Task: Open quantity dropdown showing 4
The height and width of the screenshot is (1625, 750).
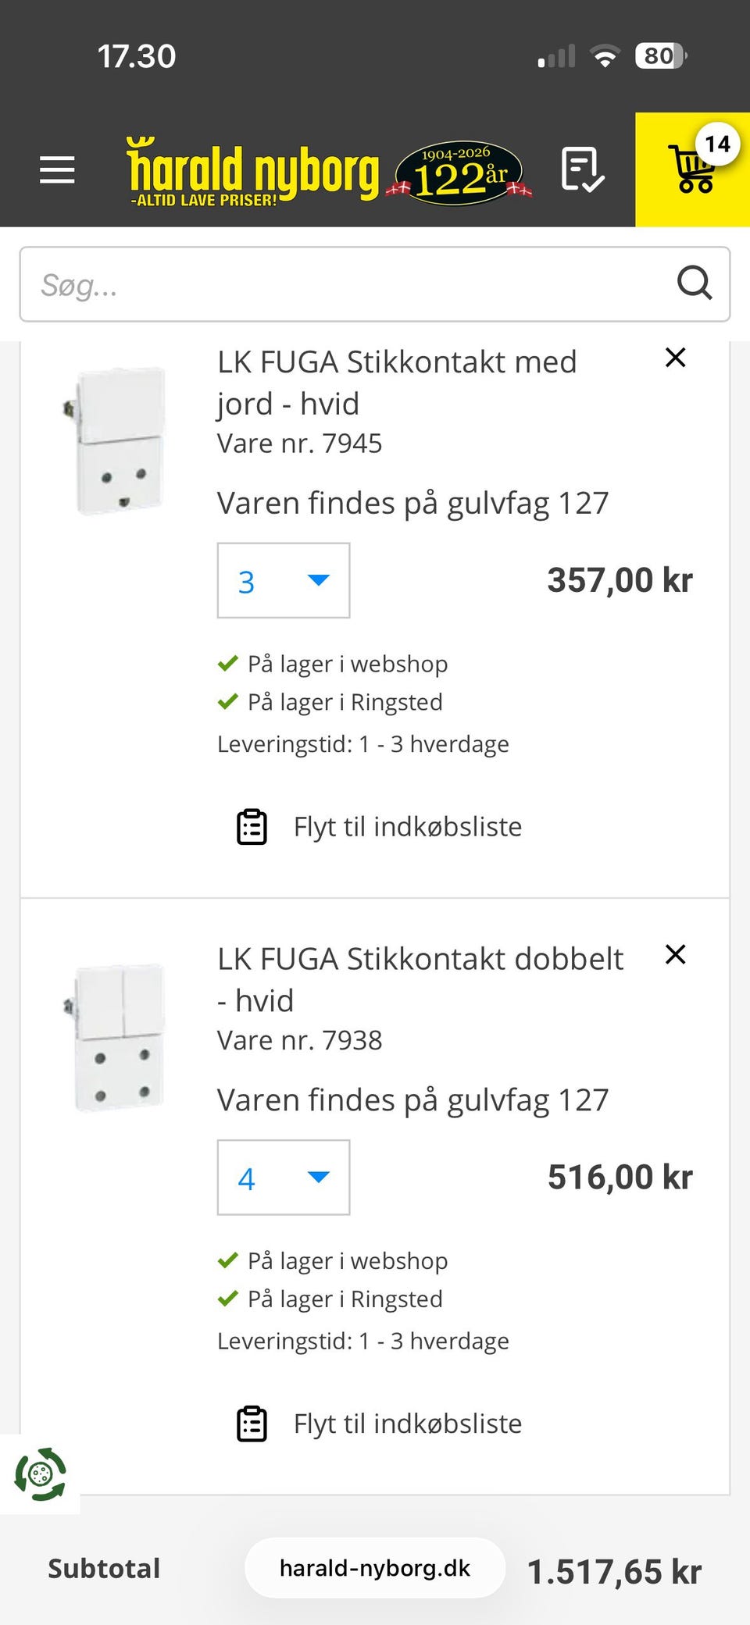Action: pyautogui.click(x=283, y=1178)
